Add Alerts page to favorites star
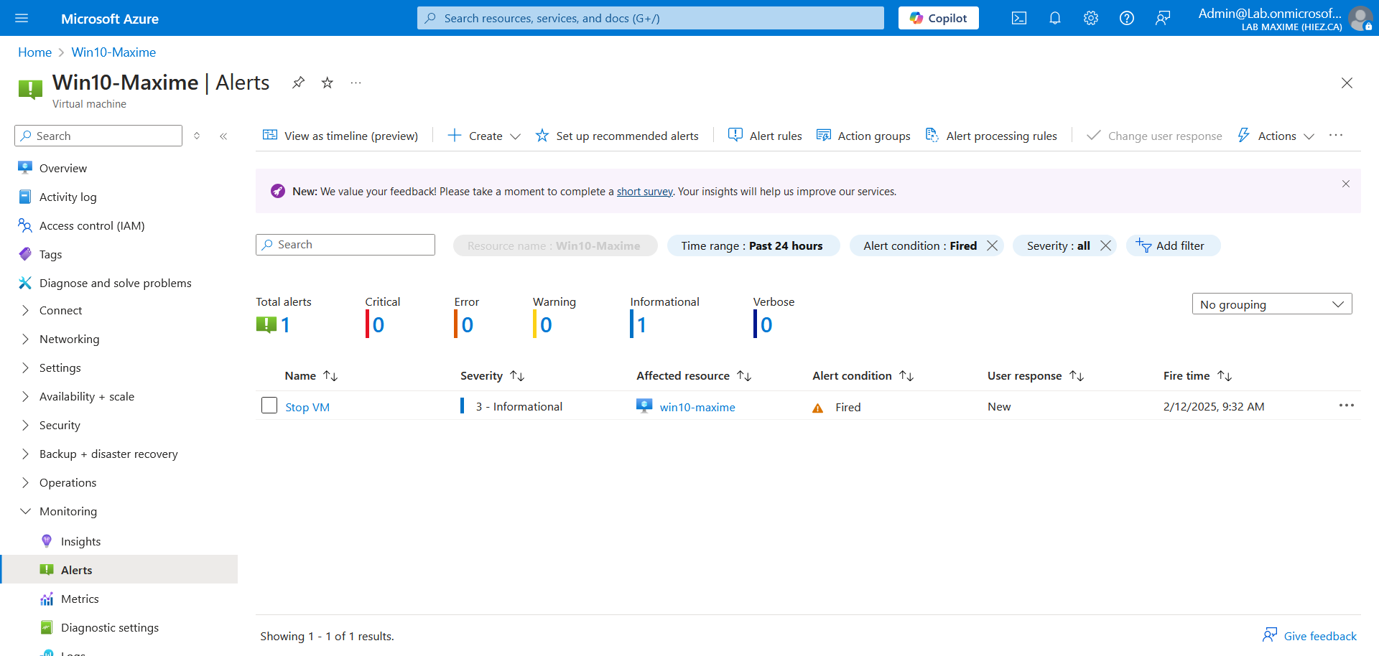The image size is (1379, 656). pyautogui.click(x=328, y=83)
